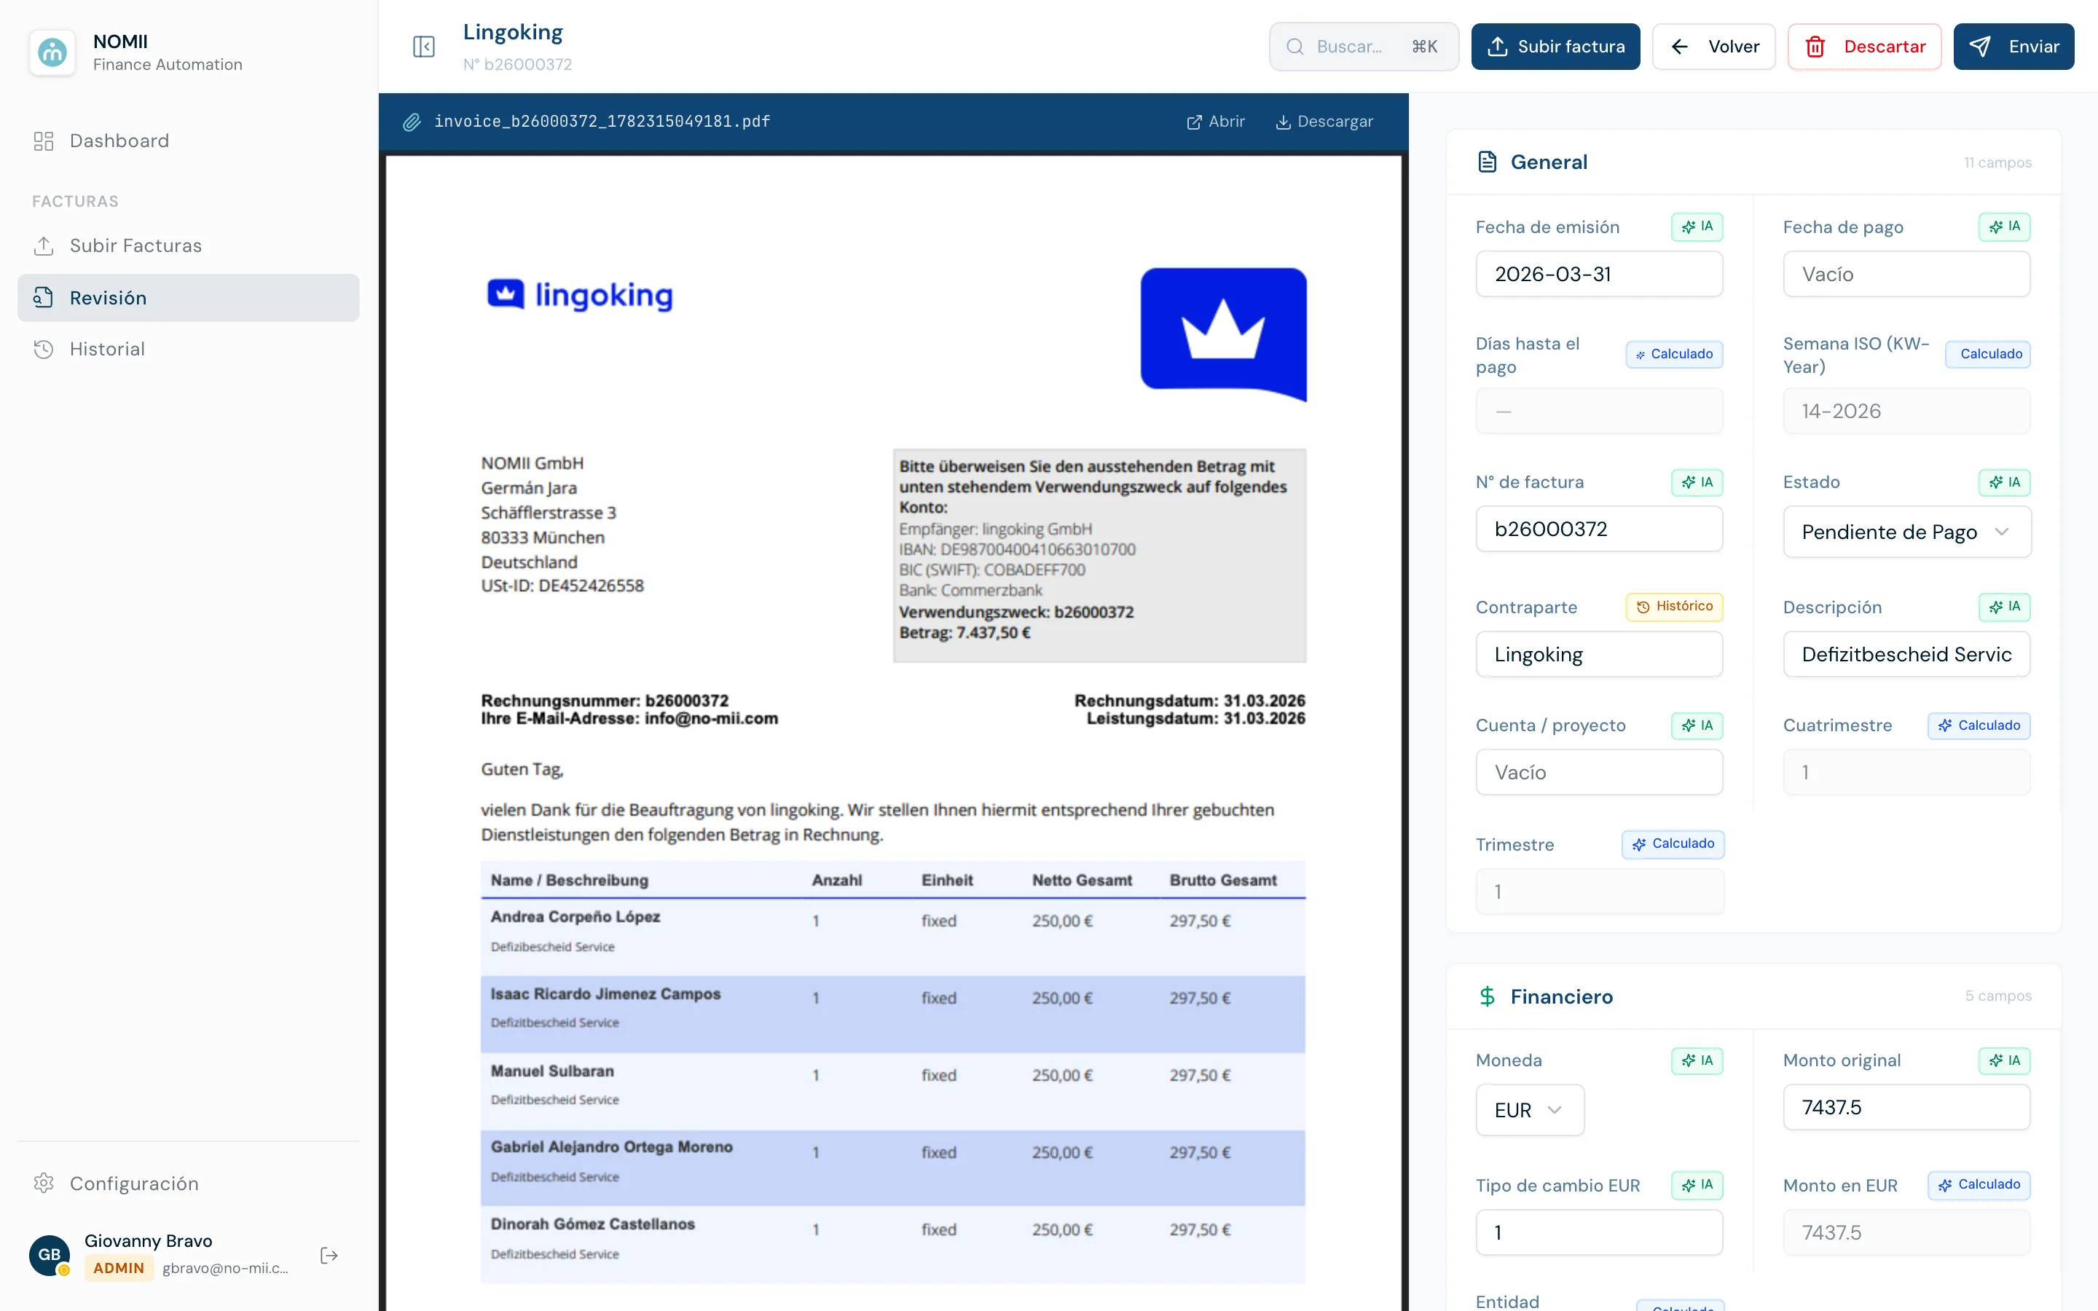Open the Estado dropdown Pendiente de Pago
The image size is (2098, 1311).
(x=1906, y=532)
